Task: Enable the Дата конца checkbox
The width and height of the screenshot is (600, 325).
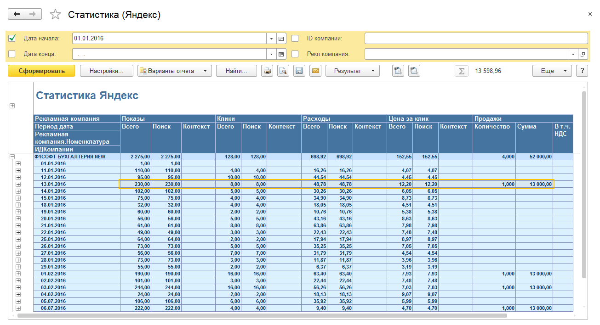Action: tap(12, 54)
